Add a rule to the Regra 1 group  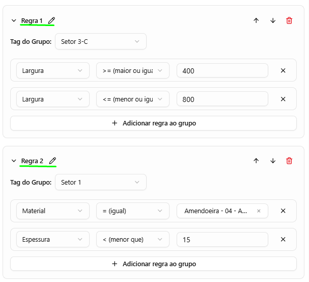pyautogui.click(x=153, y=123)
